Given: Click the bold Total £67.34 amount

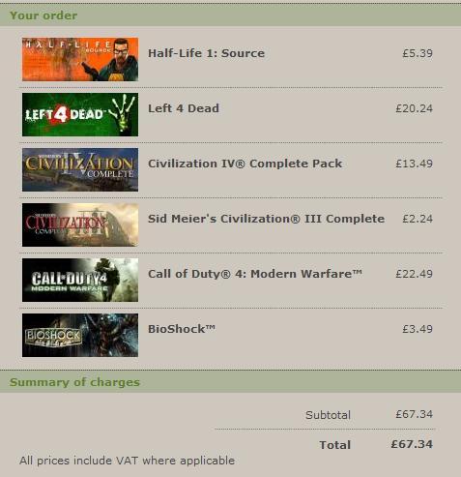Looking at the screenshot, I should (x=412, y=444).
